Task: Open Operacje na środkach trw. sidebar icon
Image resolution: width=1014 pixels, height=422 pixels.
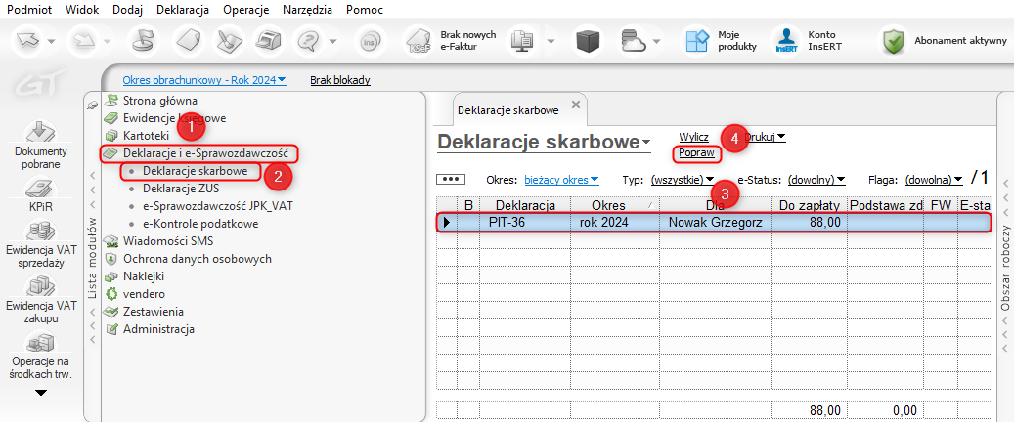Action: click(x=39, y=345)
